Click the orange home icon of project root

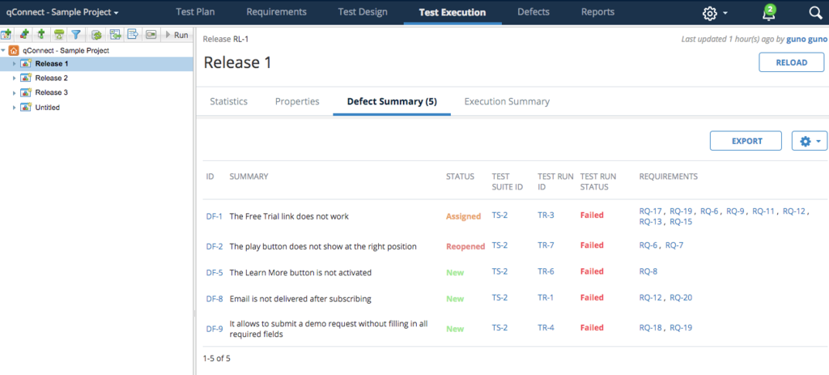(14, 51)
